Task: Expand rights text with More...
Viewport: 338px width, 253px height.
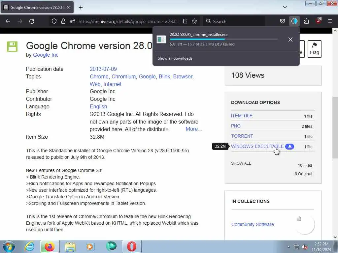Action: click(x=193, y=129)
